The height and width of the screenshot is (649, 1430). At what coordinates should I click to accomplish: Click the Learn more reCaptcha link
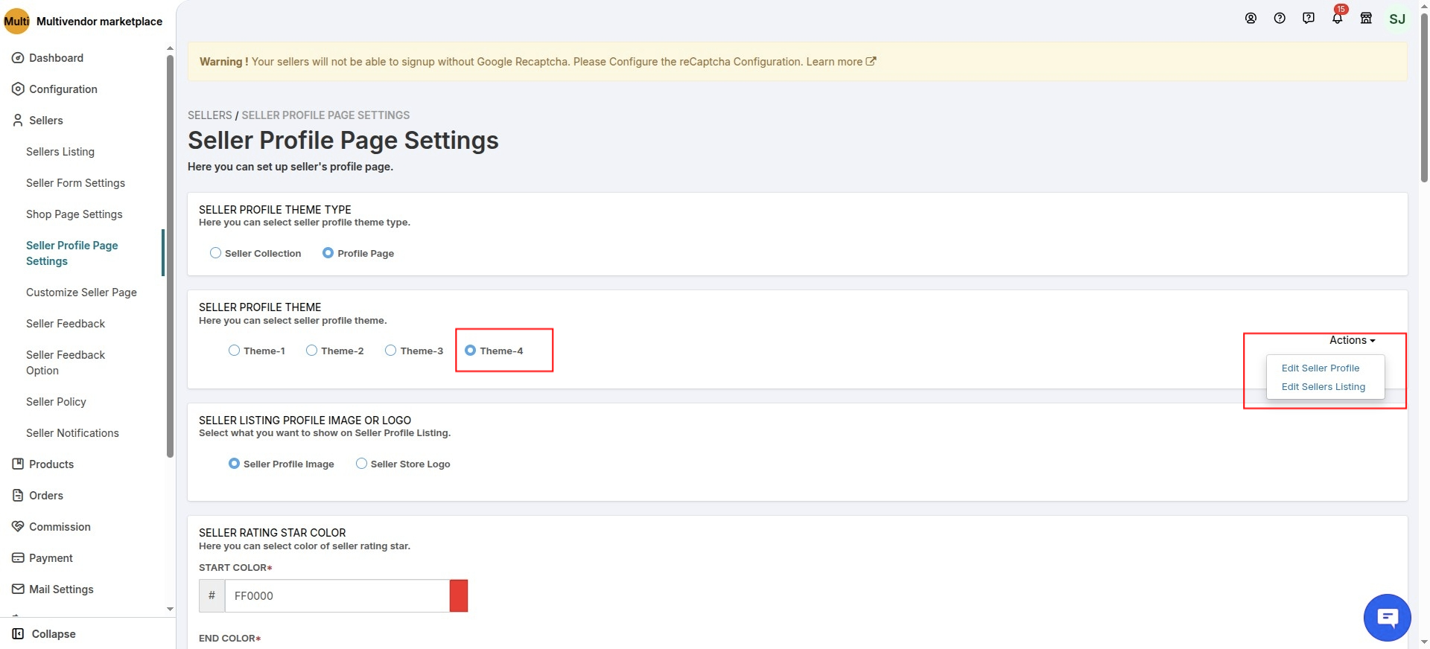click(840, 62)
